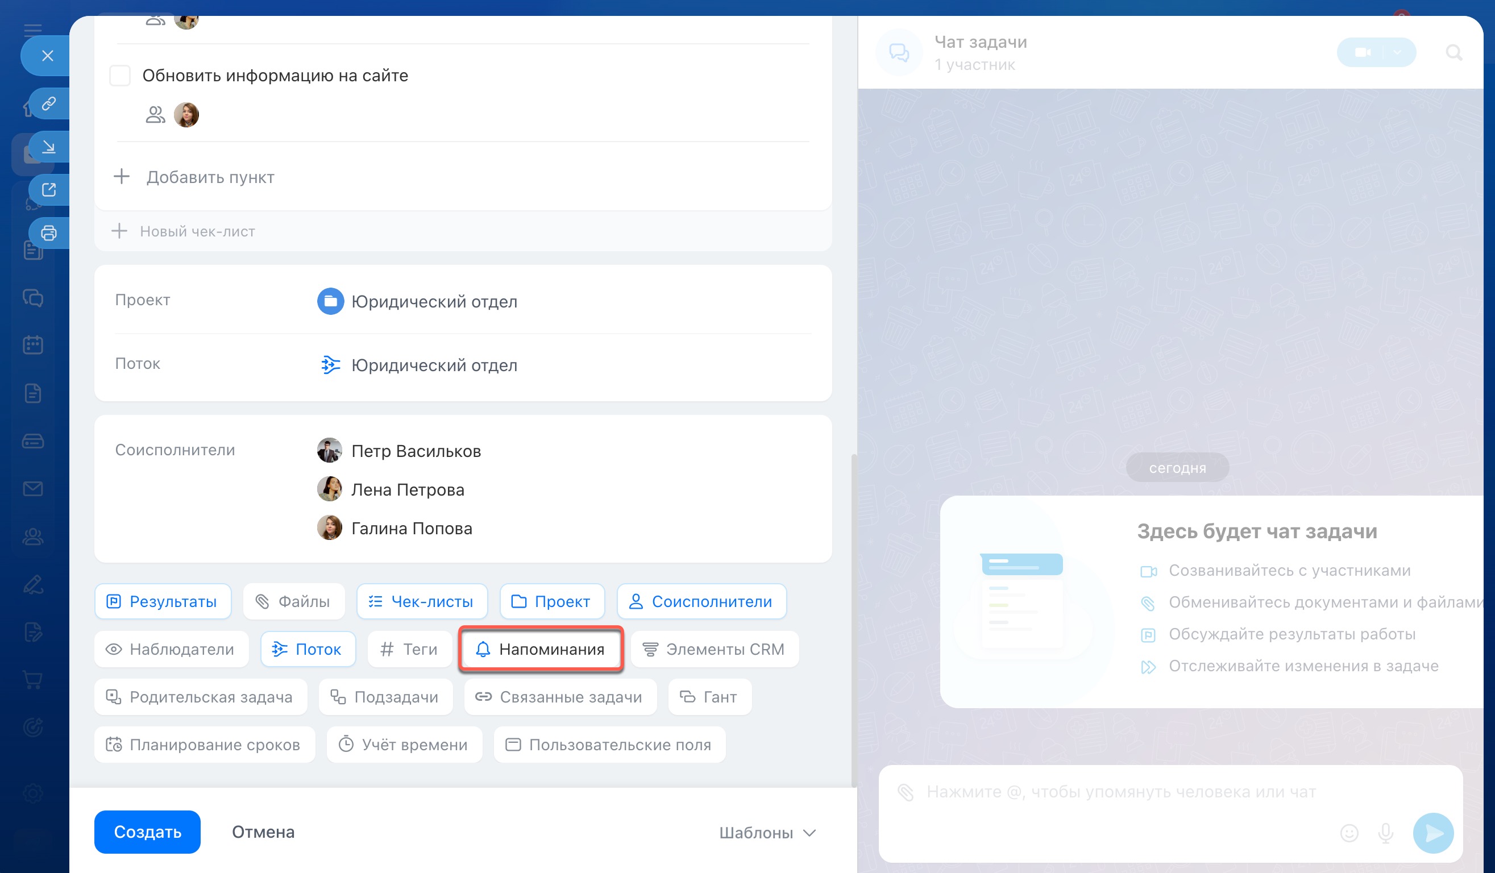Click the open-in-new-window icon button
This screenshot has height=873, width=1495.
pos(49,190)
